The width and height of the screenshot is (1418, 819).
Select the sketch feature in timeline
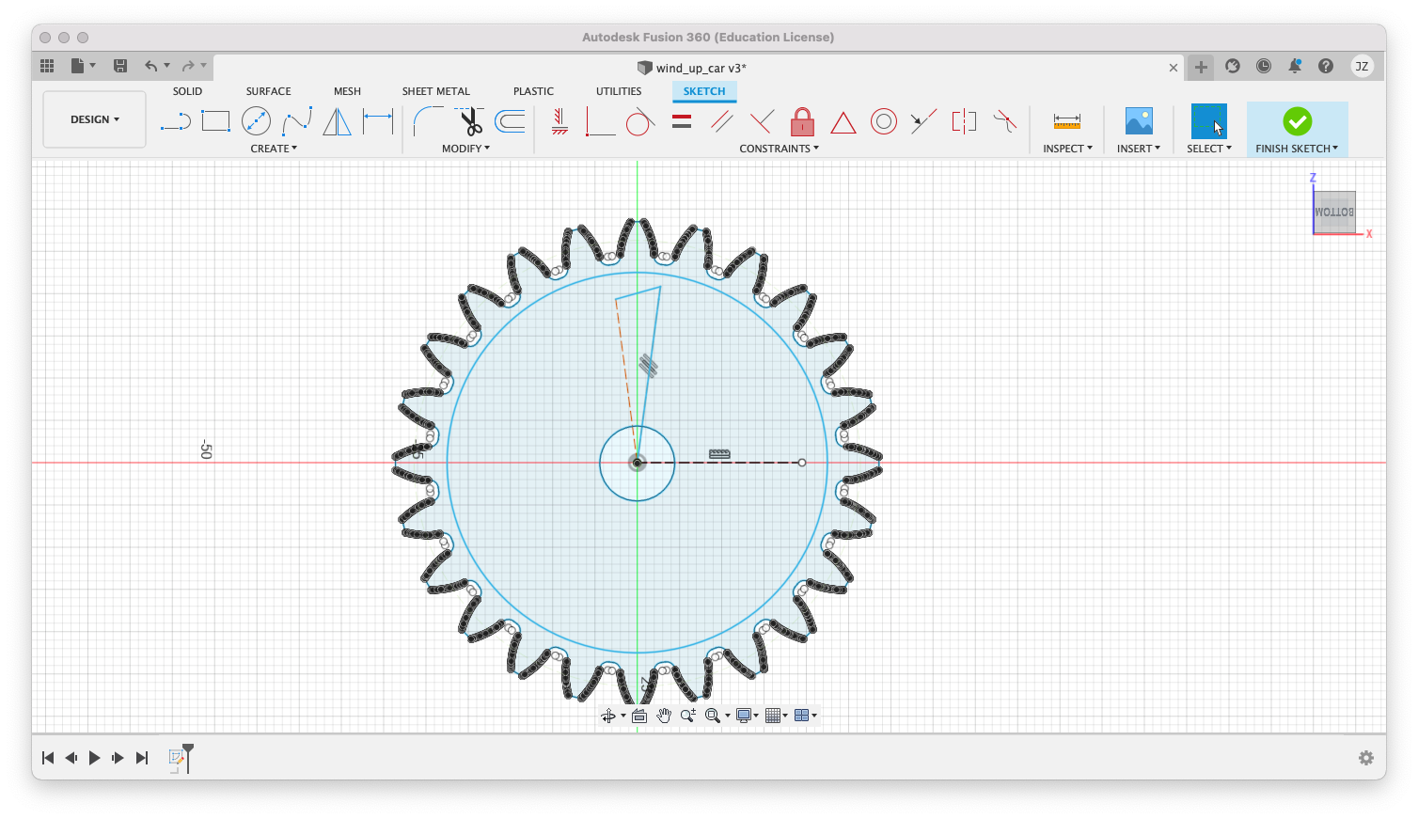pyautogui.click(x=176, y=757)
